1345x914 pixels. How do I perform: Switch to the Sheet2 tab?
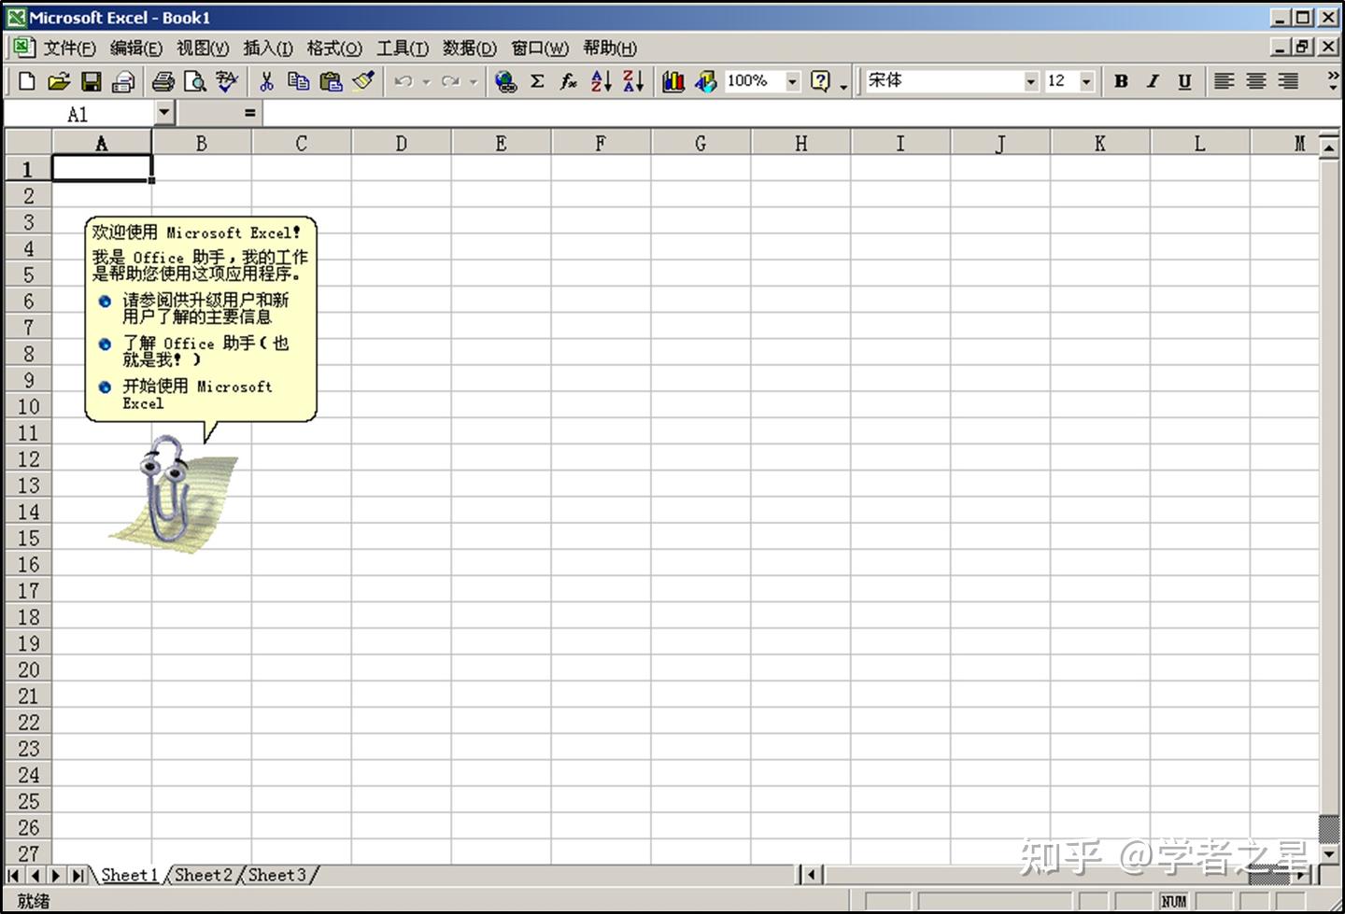click(202, 875)
